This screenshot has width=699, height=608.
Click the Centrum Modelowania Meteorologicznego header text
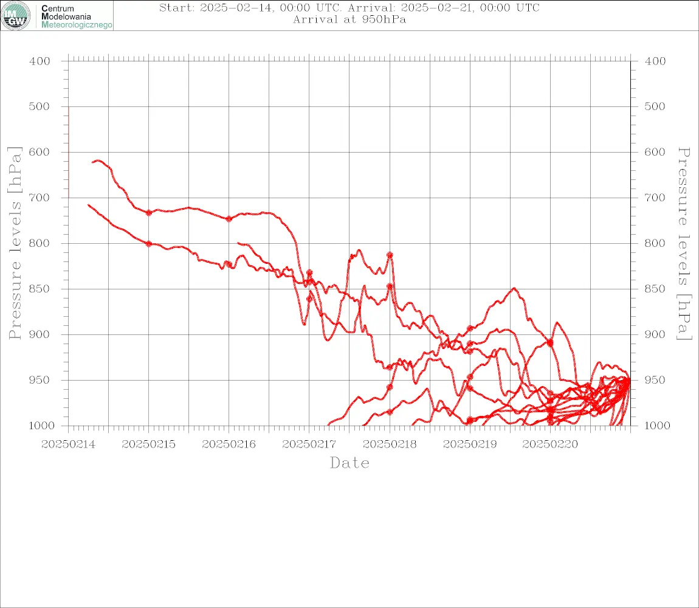pyautogui.click(x=76, y=16)
